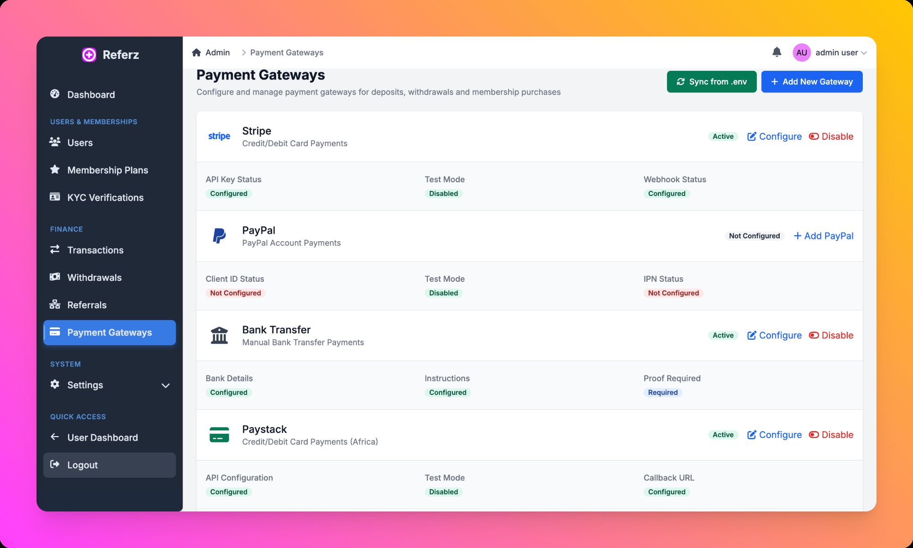Click Sync from .env button

[711, 82]
